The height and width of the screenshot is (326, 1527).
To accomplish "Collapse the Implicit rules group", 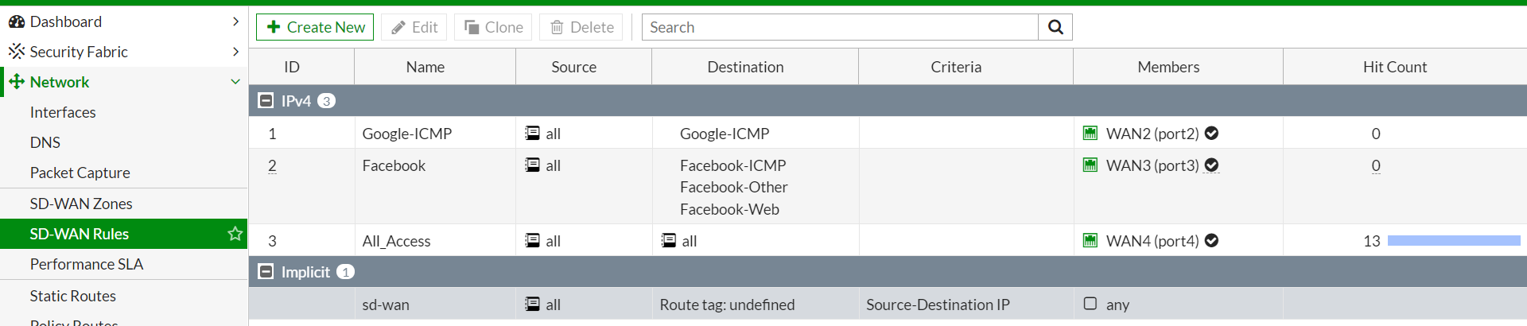I will point(266,272).
